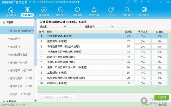Select 建筑材料与构造 in sidebar
This screenshot has width=171, height=107.
(x=18, y=62)
